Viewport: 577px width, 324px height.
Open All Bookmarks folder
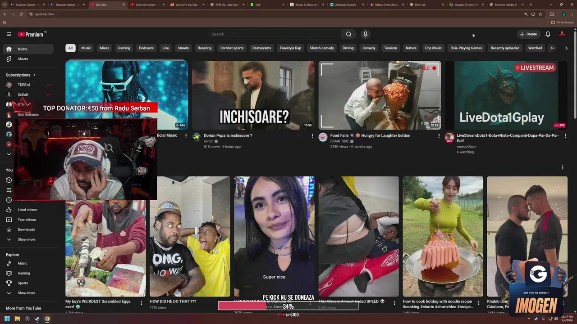(562, 22)
